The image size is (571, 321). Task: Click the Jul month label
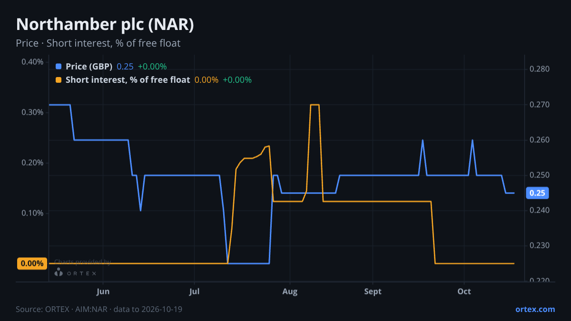click(x=194, y=292)
